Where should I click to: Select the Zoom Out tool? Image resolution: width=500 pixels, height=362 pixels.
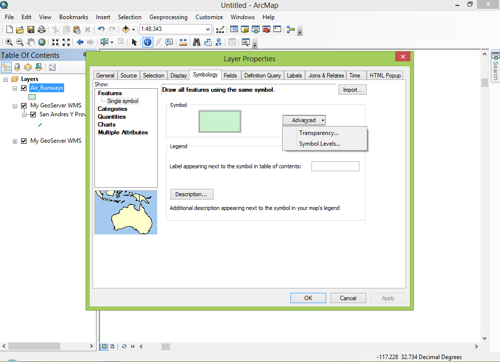pos(20,42)
